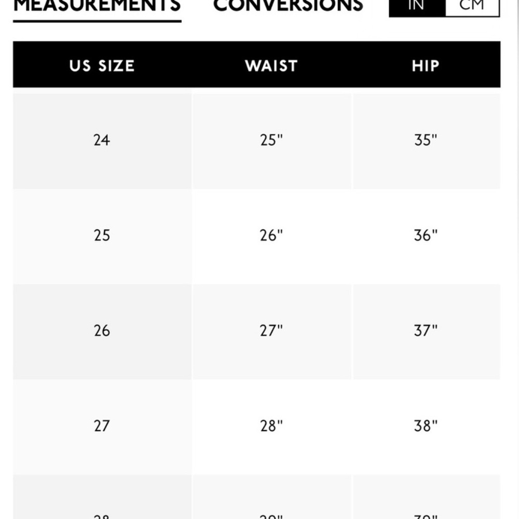Image resolution: width=519 pixels, height=519 pixels.
Task: Click the 25" waist value
Action: 271,140
